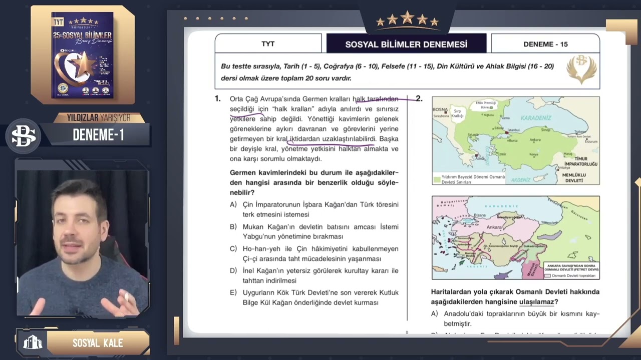
Task: Click the YILDIZLAR YARIŞIYOR banner
Action: pos(99,118)
